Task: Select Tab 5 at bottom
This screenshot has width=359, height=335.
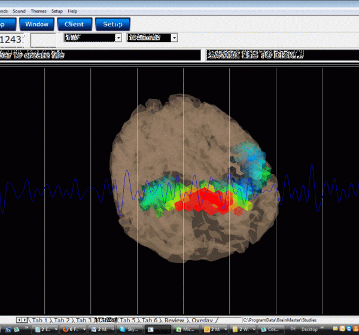Action: [127, 321]
